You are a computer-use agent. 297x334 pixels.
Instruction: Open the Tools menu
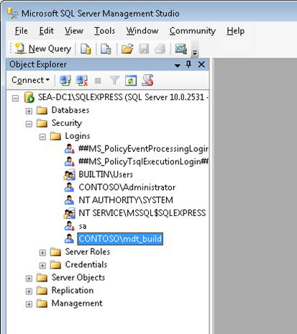point(104,31)
